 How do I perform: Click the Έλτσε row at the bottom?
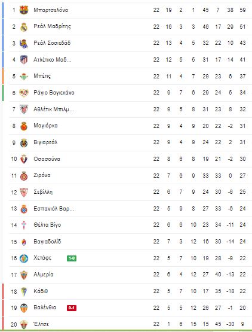click(x=129, y=324)
